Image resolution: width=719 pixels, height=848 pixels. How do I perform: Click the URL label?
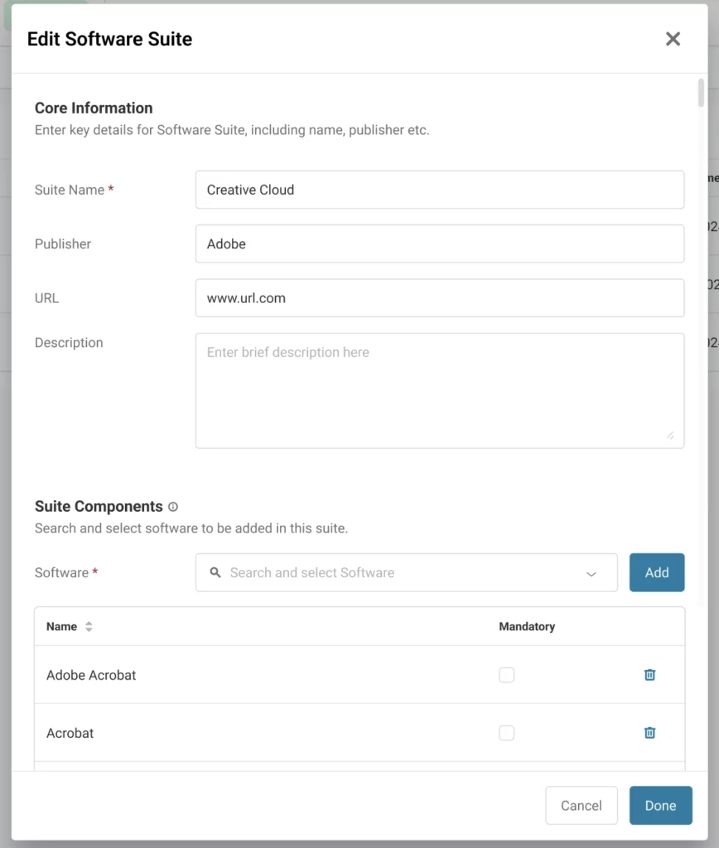(x=46, y=298)
